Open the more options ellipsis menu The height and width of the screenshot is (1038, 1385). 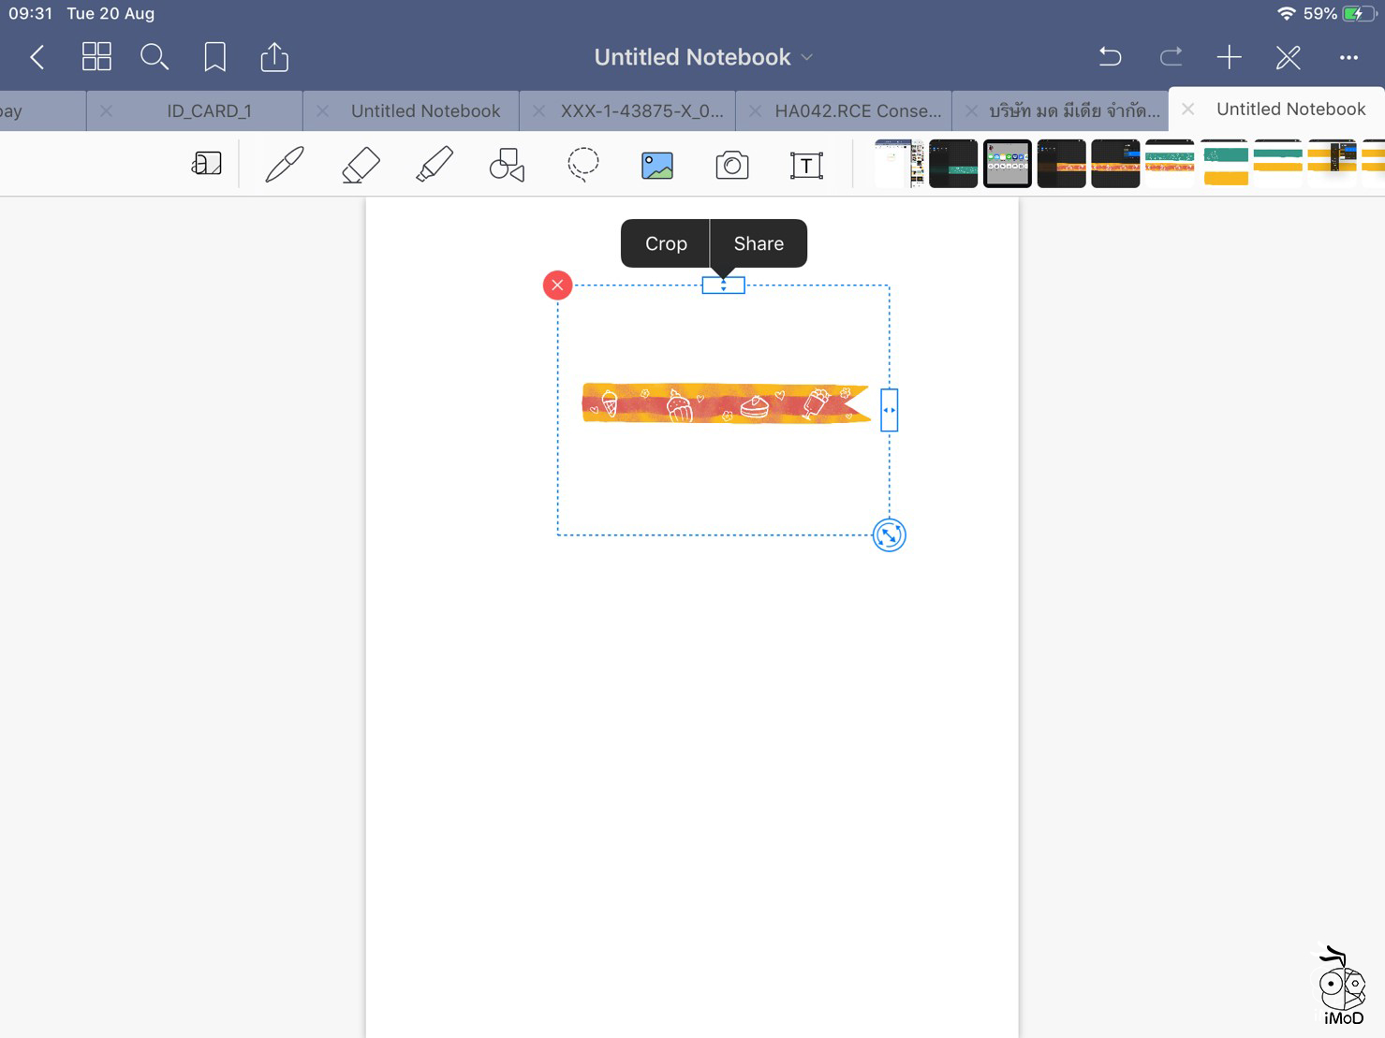[1348, 57]
